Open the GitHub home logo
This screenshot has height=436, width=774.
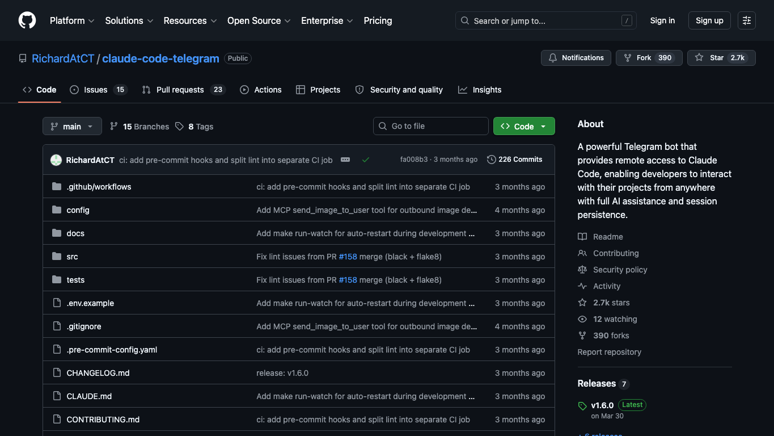pos(27,20)
